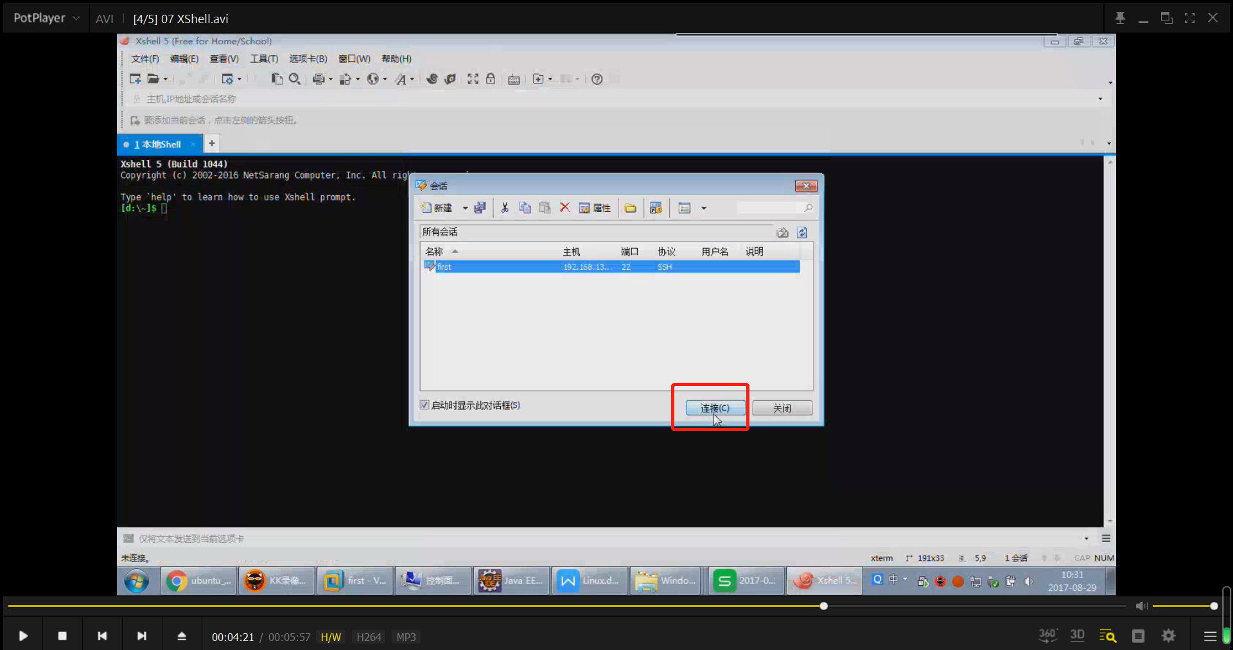Click the help question mark icon in Xshell toolbar

tap(597, 79)
